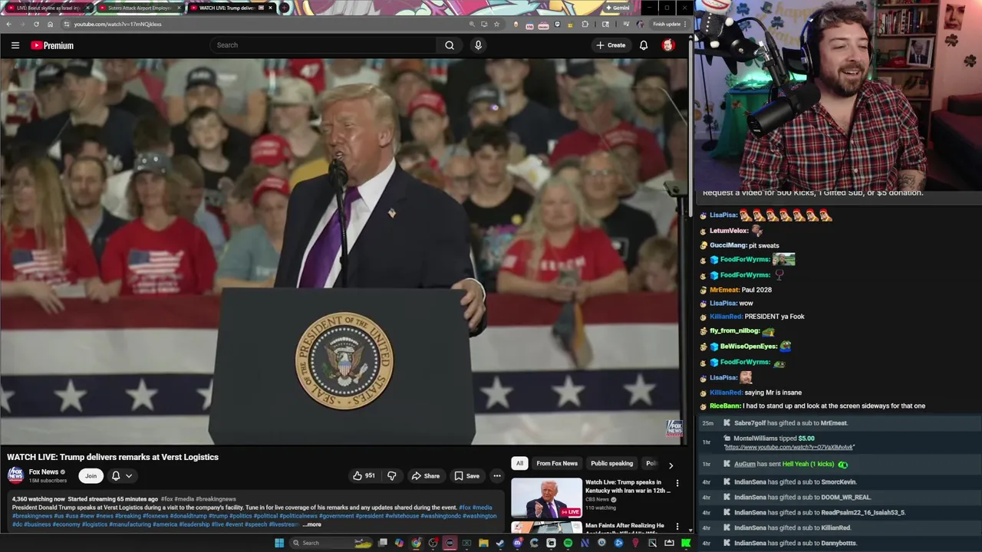Join the Fox News channel membership
982x552 pixels.
[x=91, y=476]
